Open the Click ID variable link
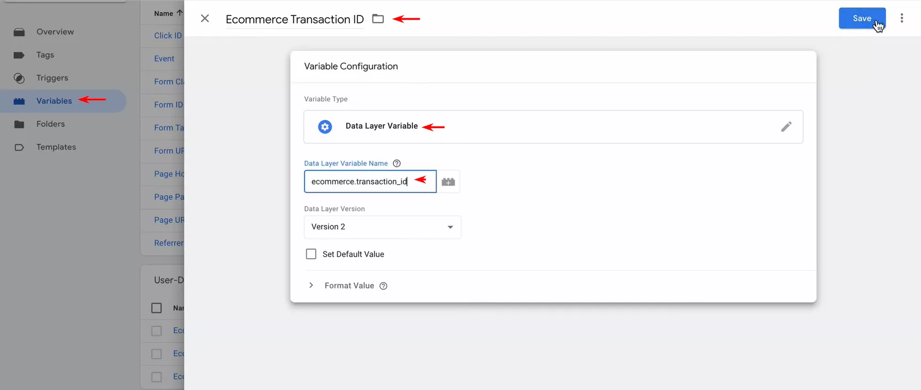 point(168,35)
